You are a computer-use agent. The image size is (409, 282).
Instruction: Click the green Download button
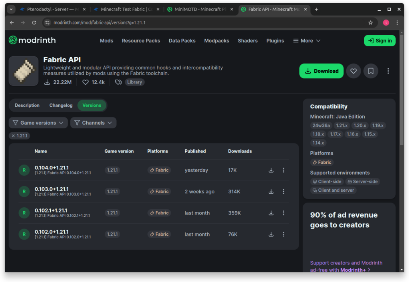(x=321, y=71)
